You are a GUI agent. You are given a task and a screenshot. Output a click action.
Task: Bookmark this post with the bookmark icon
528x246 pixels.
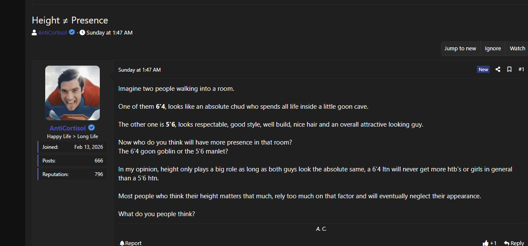point(509,69)
